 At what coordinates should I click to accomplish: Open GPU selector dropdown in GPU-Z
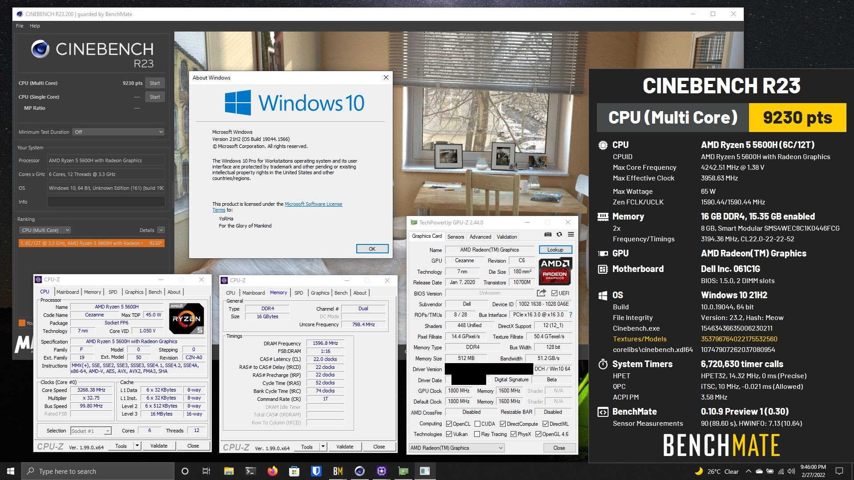(457, 448)
